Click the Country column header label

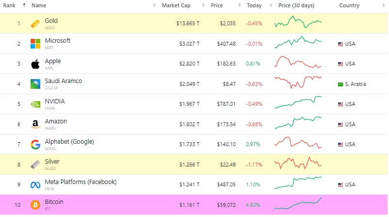[349, 5]
